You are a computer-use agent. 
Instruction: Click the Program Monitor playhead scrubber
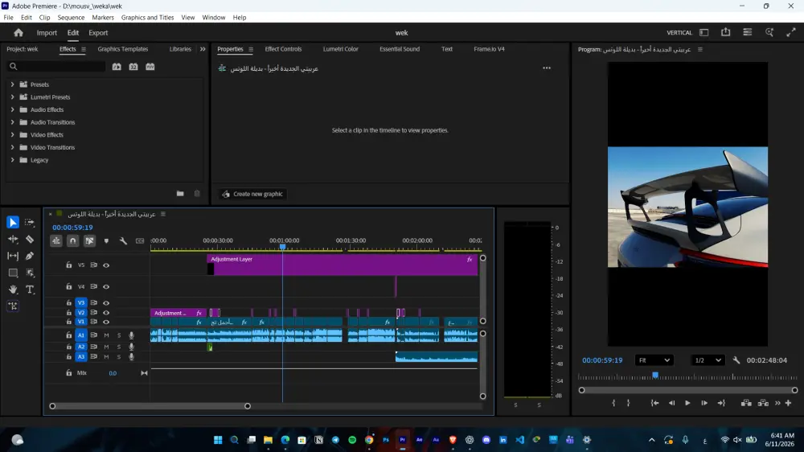[655, 376]
